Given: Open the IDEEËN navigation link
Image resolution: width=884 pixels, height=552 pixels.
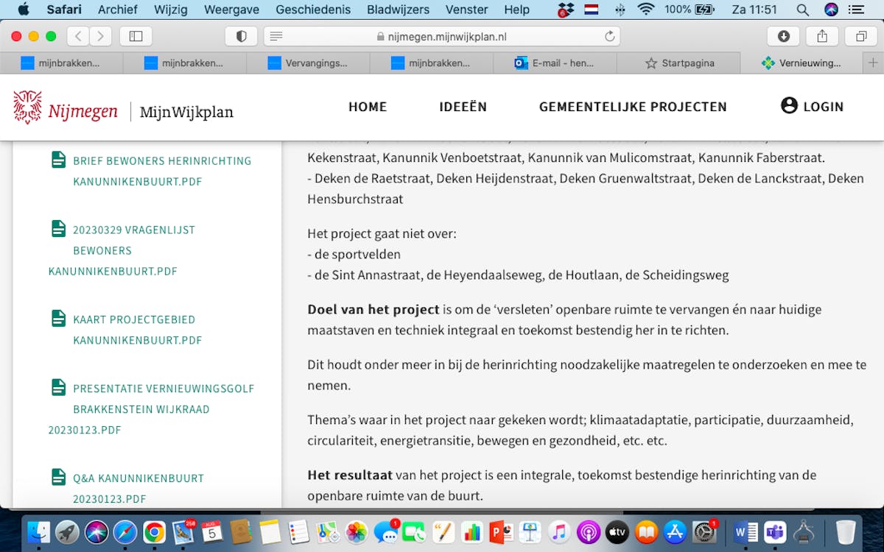Looking at the screenshot, I should (463, 107).
